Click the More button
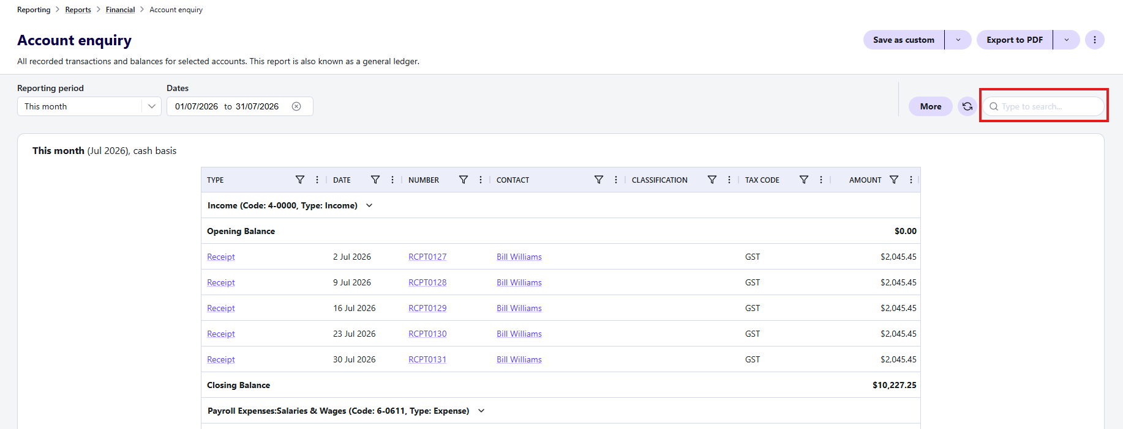This screenshot has height=429, width=1123. [x=931, y=106]
